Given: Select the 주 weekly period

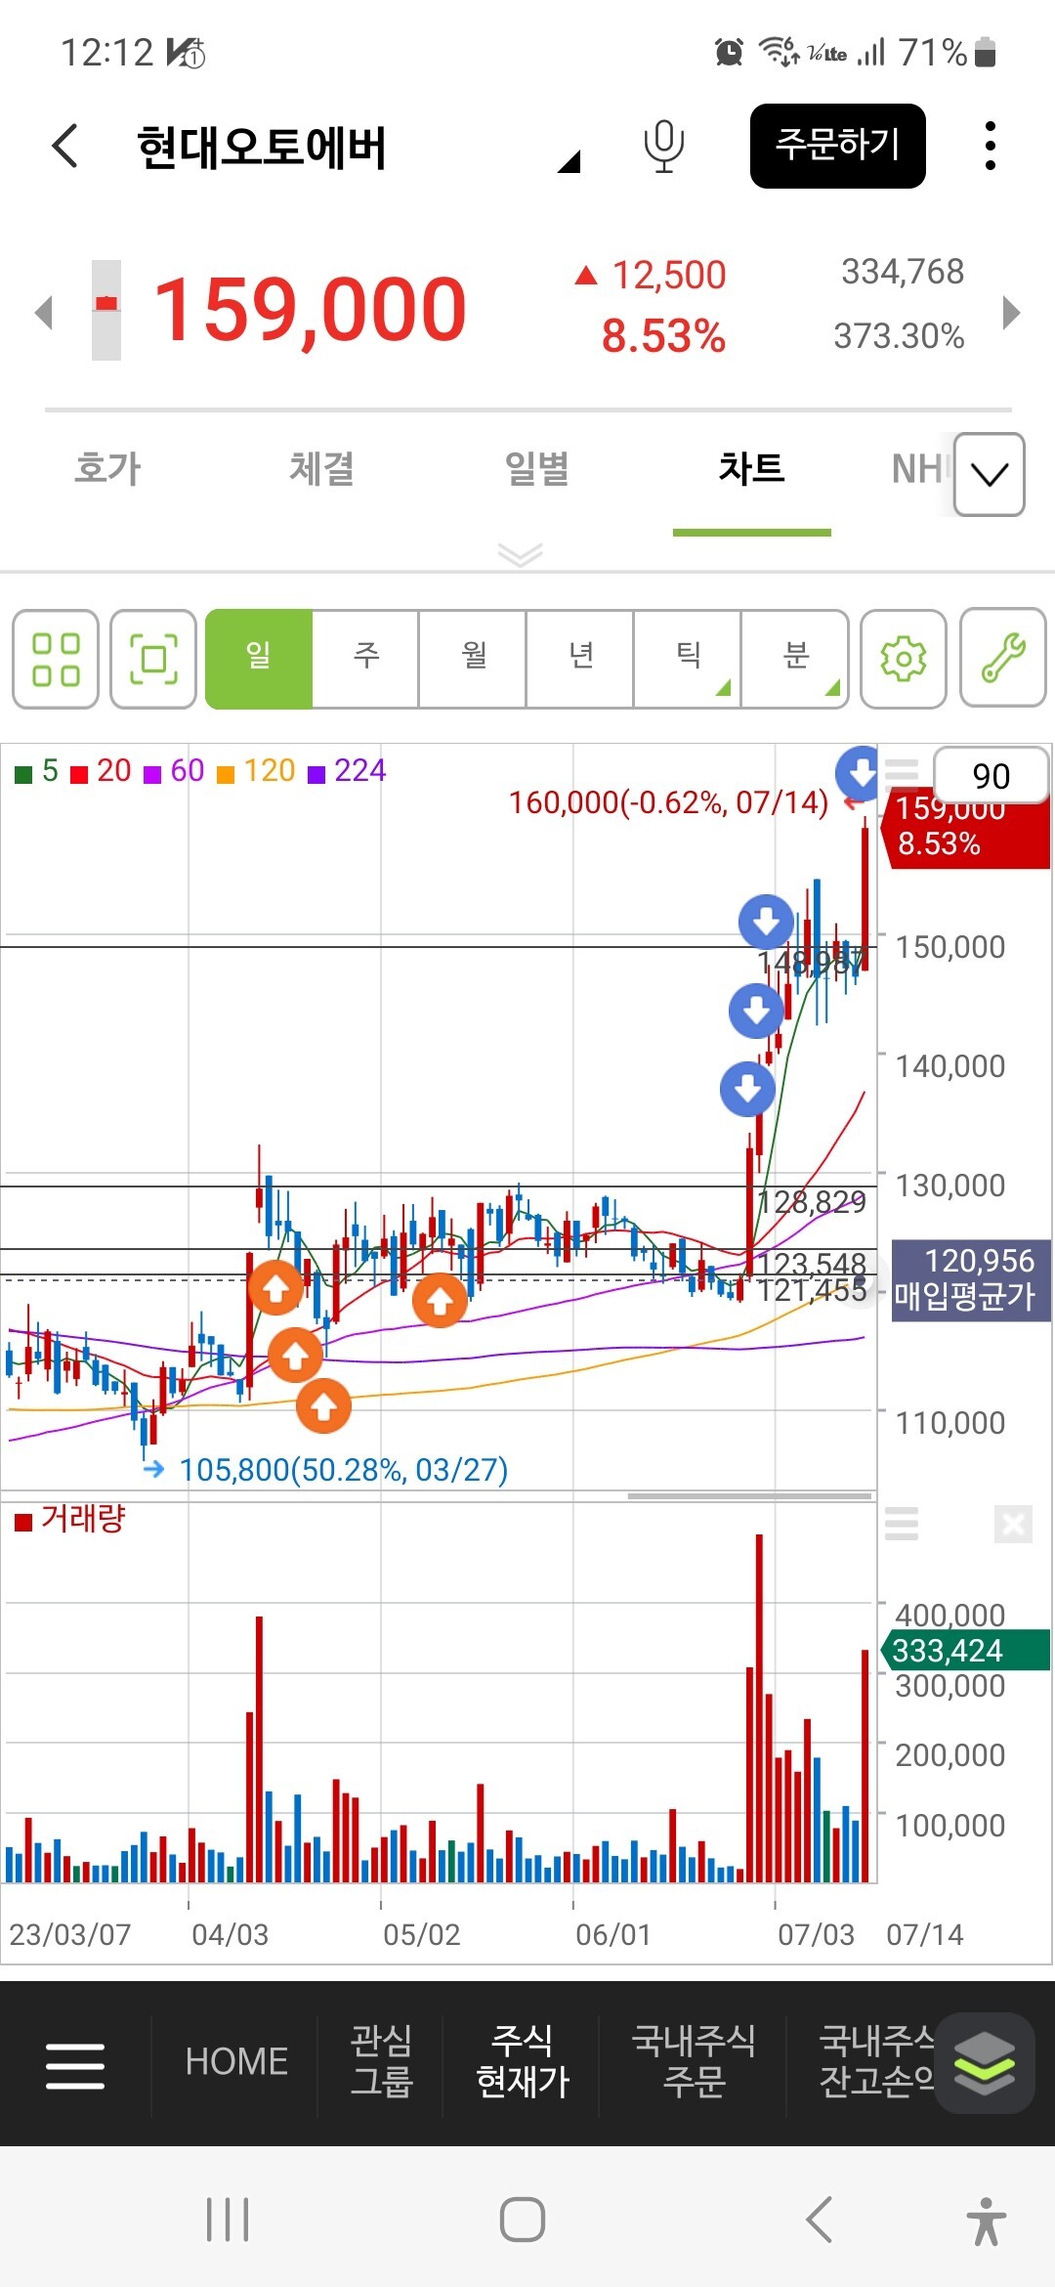Looking at the screenshot, I should [x=366, y=659].
